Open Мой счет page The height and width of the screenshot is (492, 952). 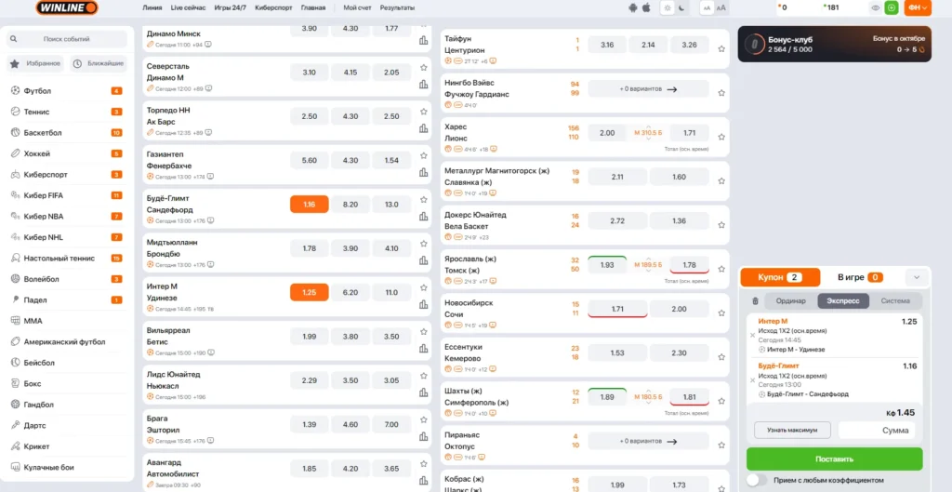click(357, 7)
